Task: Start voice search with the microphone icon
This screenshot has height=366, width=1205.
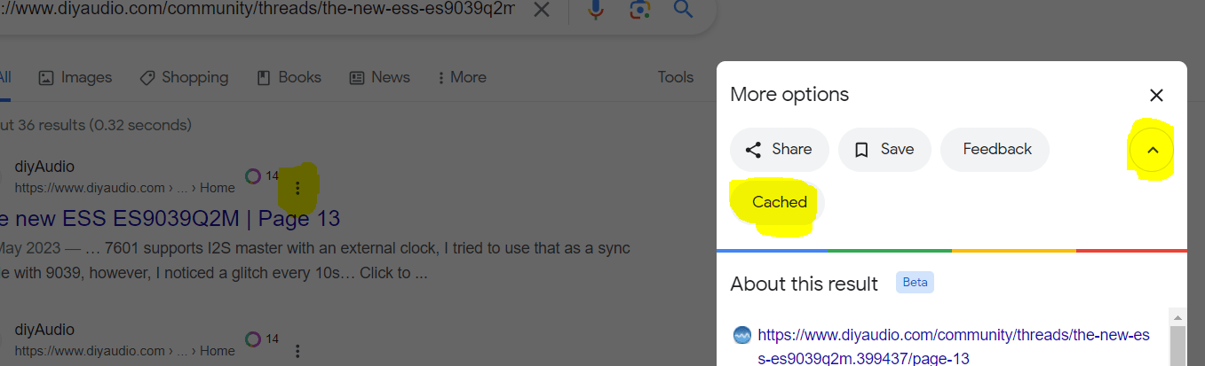Action: point(596,10)
